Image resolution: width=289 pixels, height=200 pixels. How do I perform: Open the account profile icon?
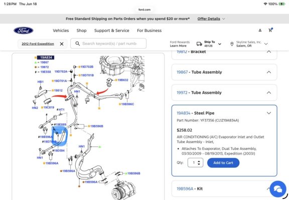(x=260, y=30)
